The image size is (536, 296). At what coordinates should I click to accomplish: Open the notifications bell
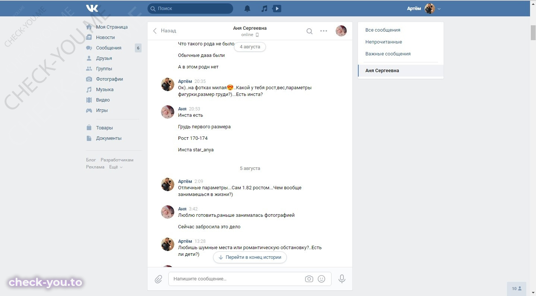pos(247,8)
